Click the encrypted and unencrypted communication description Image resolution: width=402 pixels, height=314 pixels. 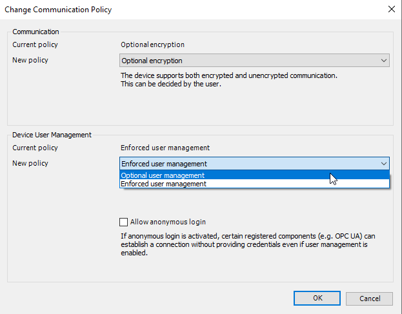pyautogui.click(x=229, y=80)
